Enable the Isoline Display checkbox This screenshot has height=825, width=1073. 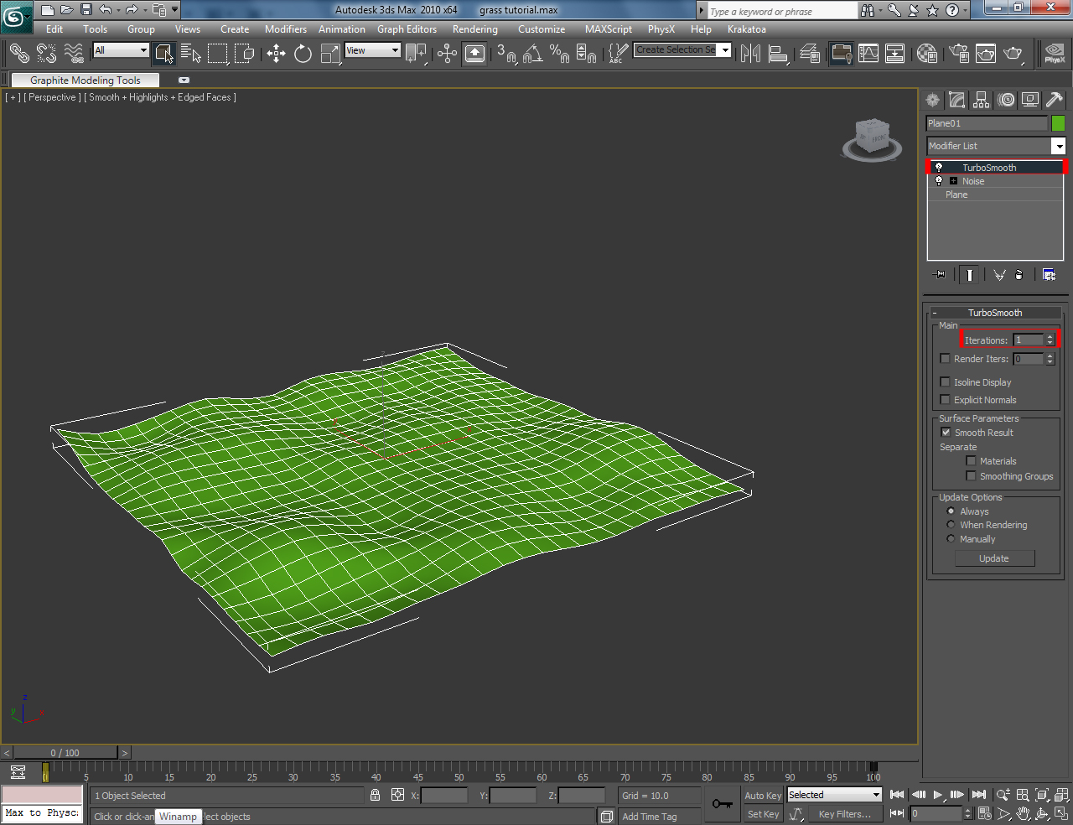point(946,382)
